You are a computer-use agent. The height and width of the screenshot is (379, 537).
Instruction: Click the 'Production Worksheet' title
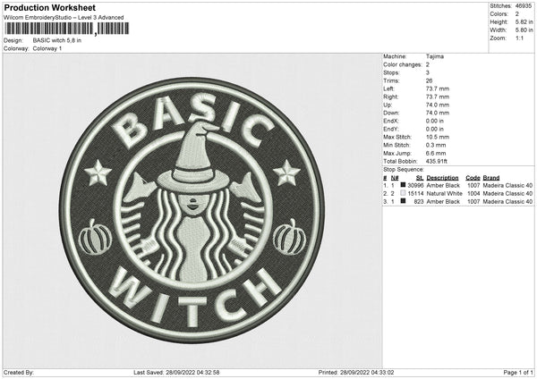point(50,7)
